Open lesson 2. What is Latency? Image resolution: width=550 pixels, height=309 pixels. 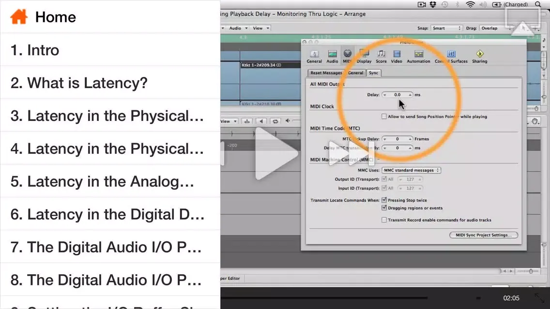(x=110, y=83)
